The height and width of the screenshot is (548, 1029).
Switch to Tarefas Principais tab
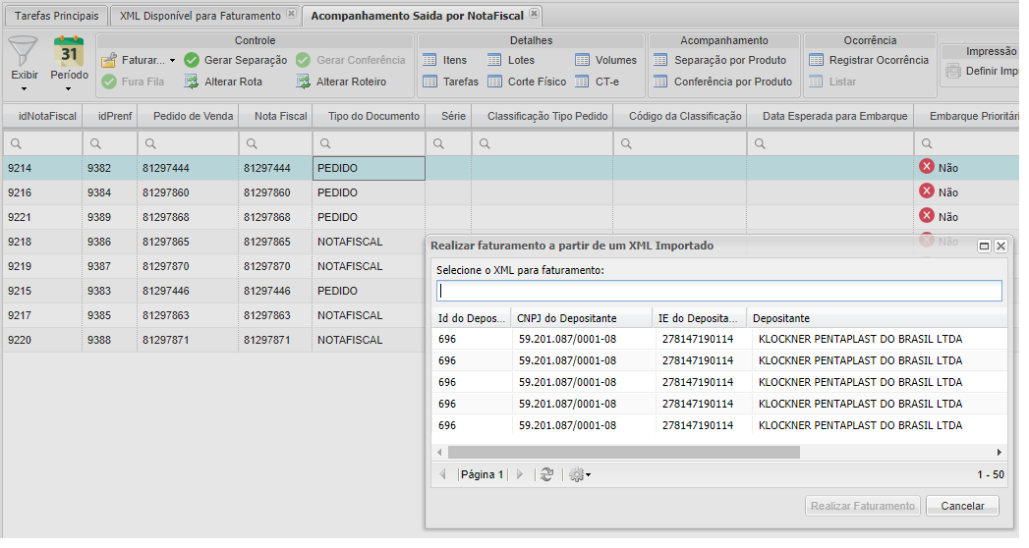point(56,16)
